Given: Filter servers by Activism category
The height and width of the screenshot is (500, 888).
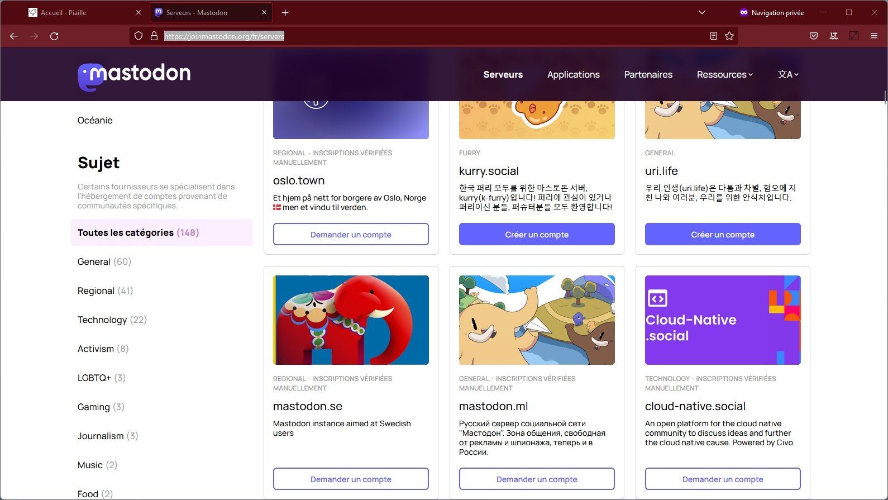Looking at the screenshot, I should (x=103, y=349).
